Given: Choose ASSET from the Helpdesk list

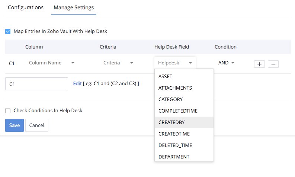Looking at the screenshot, I should pos(165,76).
